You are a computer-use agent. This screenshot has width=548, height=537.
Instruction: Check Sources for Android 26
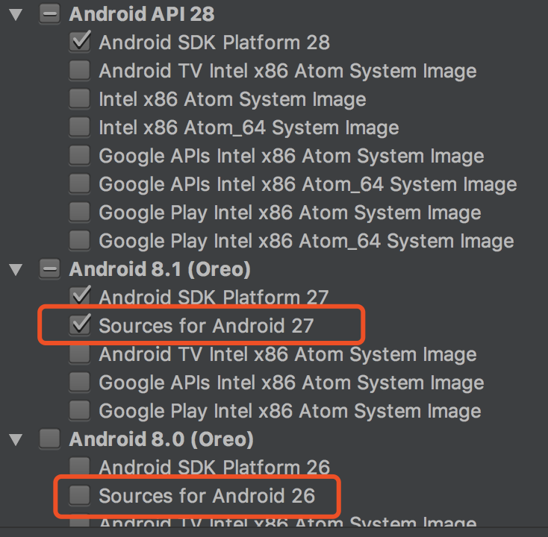tap(80, 495)
